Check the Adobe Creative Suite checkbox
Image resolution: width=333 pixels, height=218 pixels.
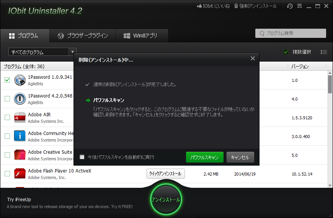(x=7, y=155)
